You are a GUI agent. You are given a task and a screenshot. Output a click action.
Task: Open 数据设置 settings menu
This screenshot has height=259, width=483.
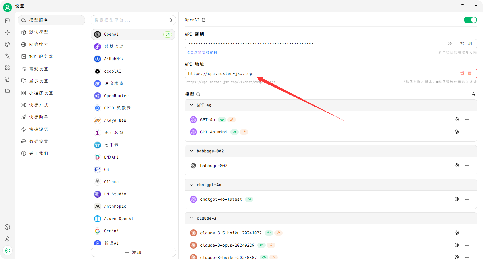point(51,141)
